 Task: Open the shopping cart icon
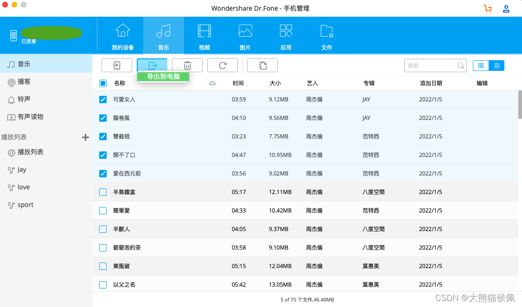pos(488,9)
